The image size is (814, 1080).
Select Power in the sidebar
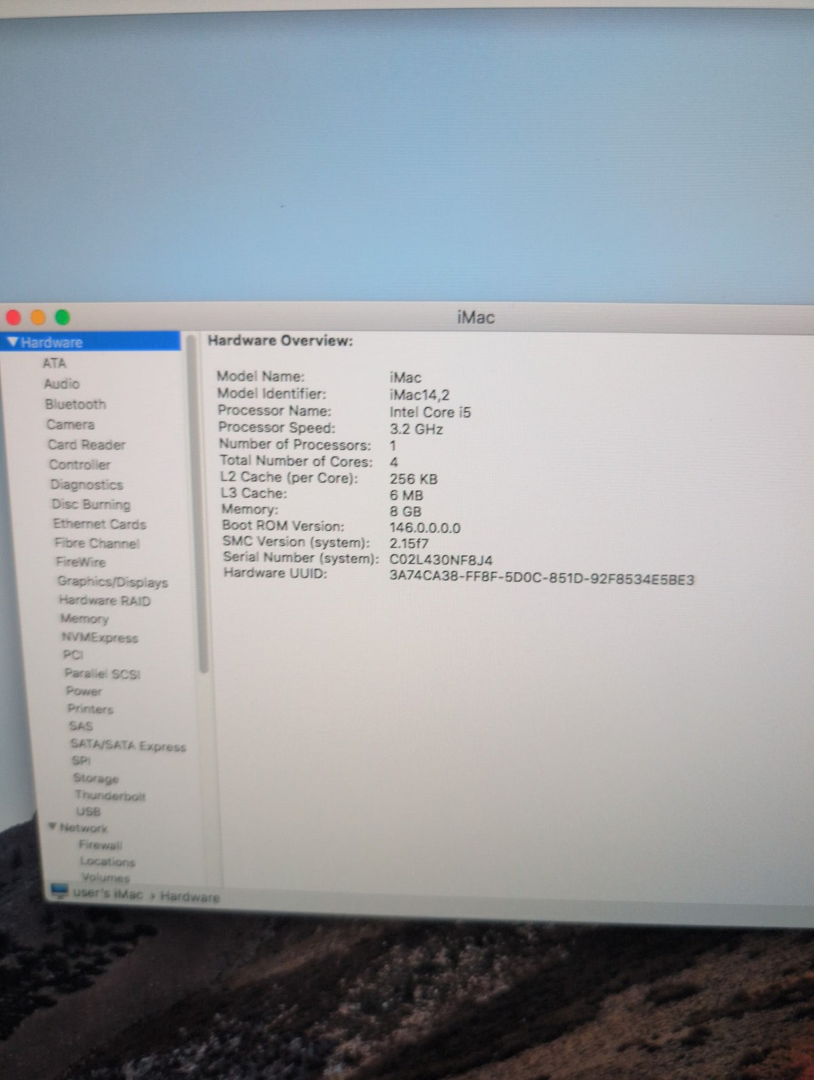point(84,691)
